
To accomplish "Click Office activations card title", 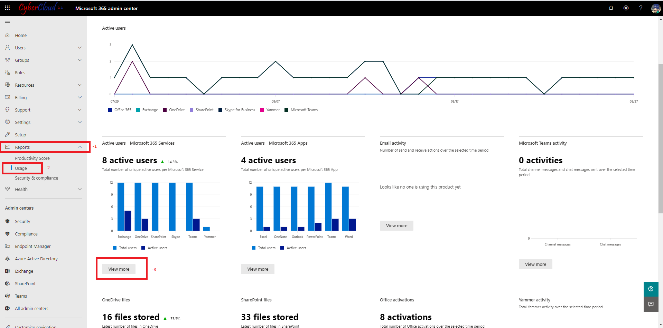I will pyautogui.click(x=397, y=300).
